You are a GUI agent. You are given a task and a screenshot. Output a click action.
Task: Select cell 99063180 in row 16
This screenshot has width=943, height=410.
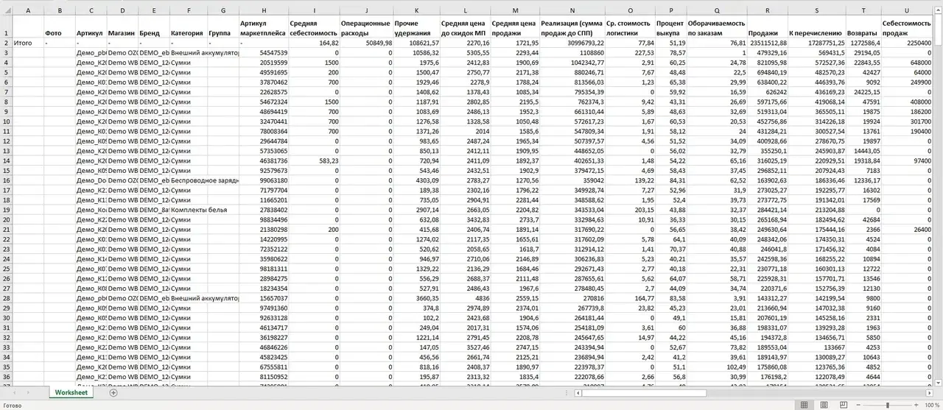pos(263,180)
